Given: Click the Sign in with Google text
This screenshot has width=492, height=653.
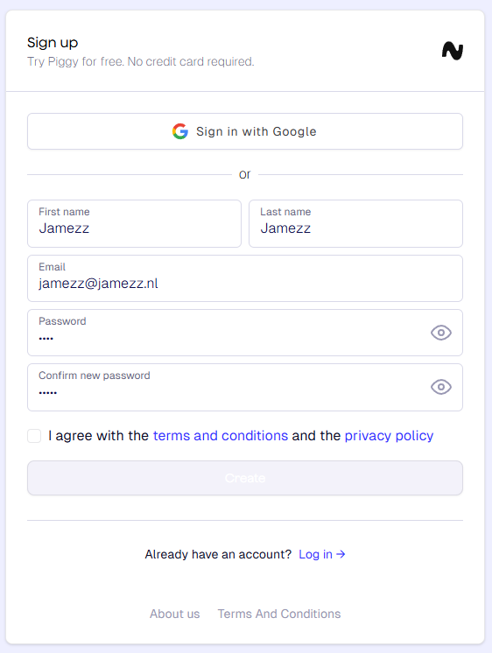Looking at the screenshot, I should pos(257,131).
